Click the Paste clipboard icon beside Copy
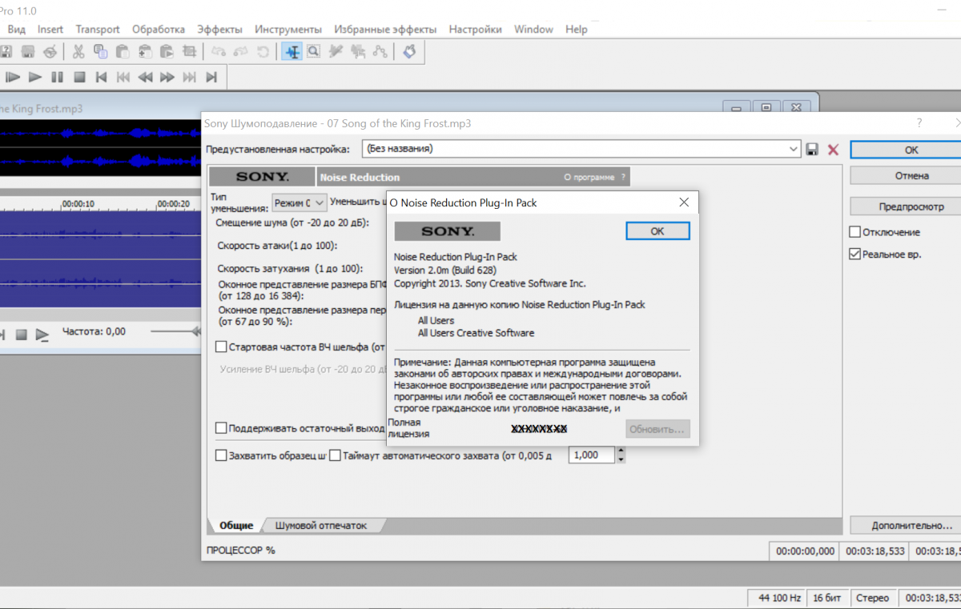The width and height of the screenshot is (961, 609). (x=123, y=52)
